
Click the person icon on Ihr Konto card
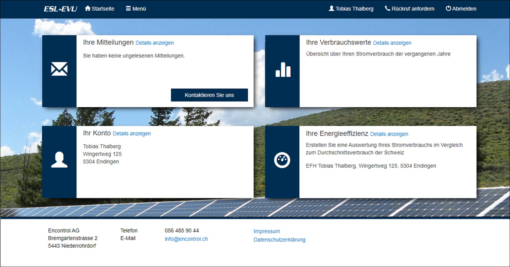pyautogui.click(x=59, y=160)
